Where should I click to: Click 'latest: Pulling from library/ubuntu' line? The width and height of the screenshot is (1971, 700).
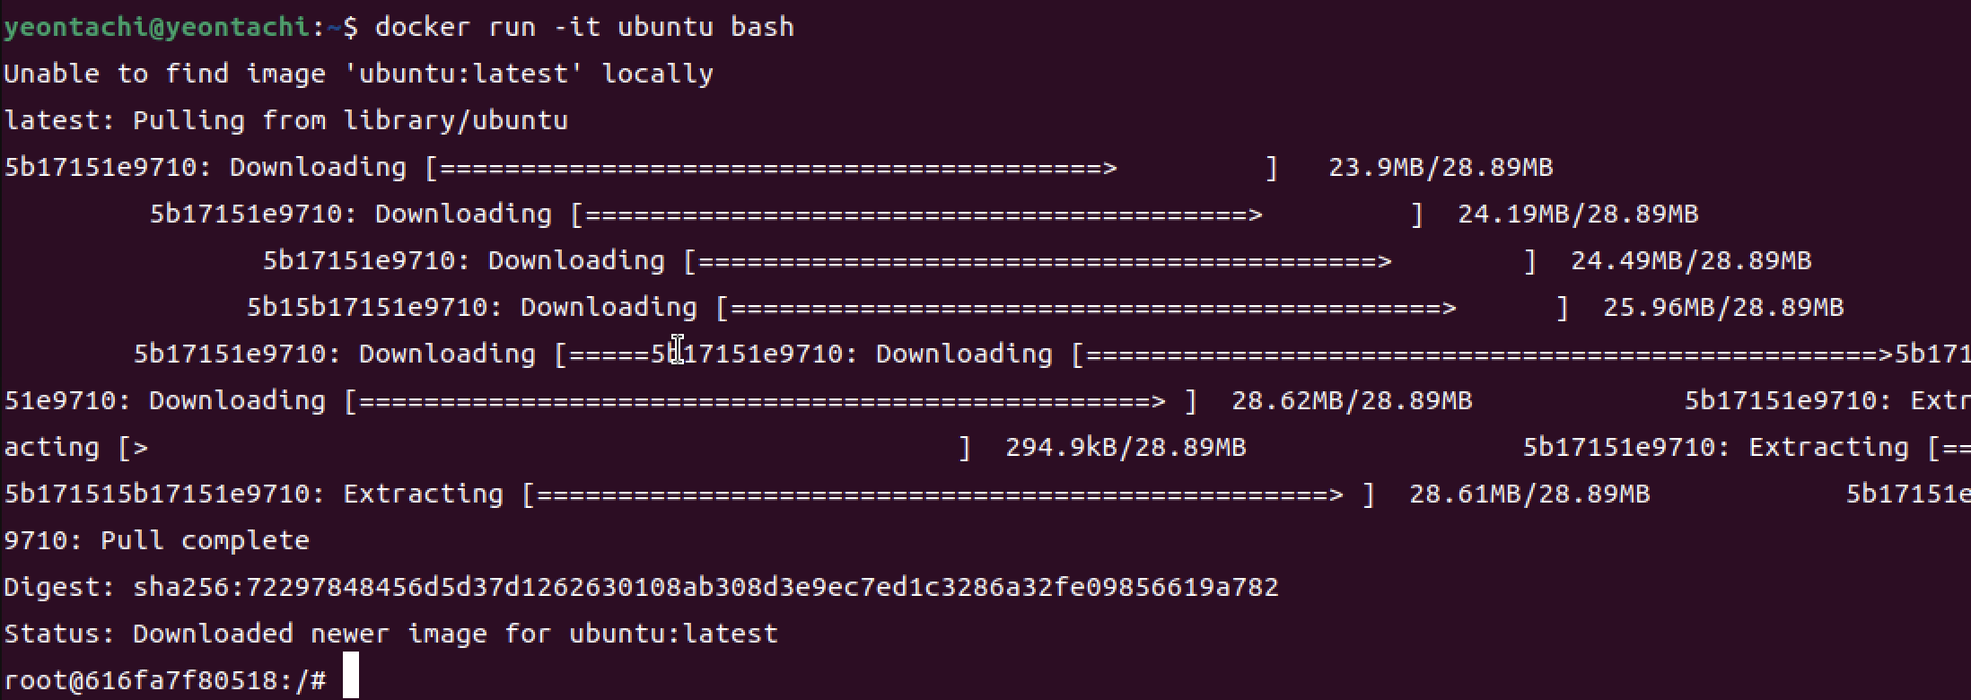286,120
